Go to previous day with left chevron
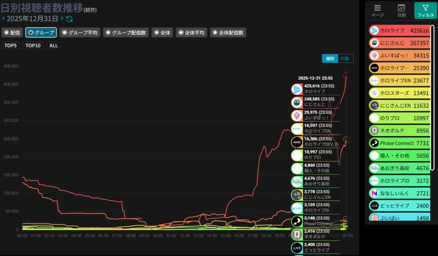The image size is (438, 256). click(3, 19)
